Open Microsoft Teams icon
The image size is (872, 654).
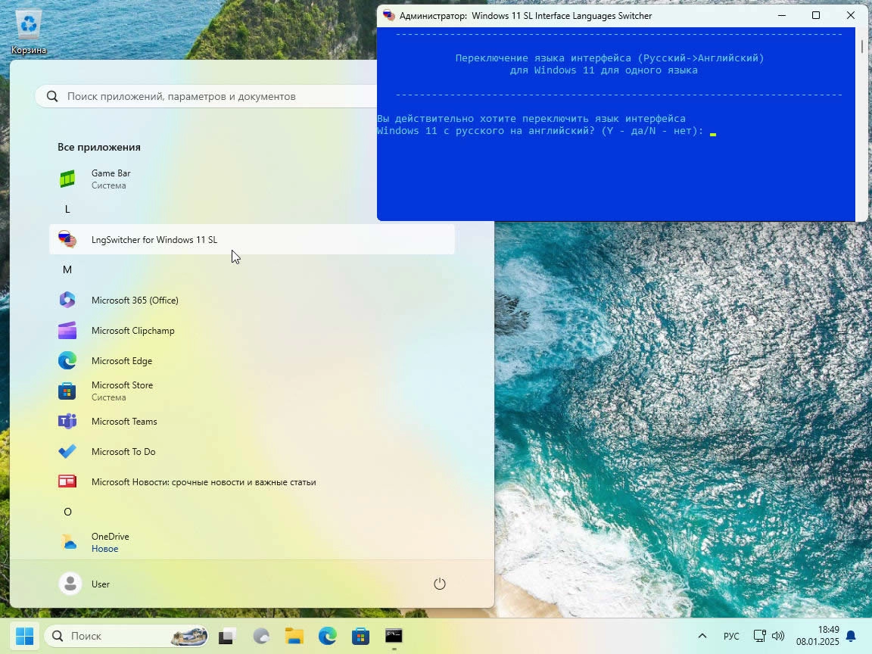point(67,421)
